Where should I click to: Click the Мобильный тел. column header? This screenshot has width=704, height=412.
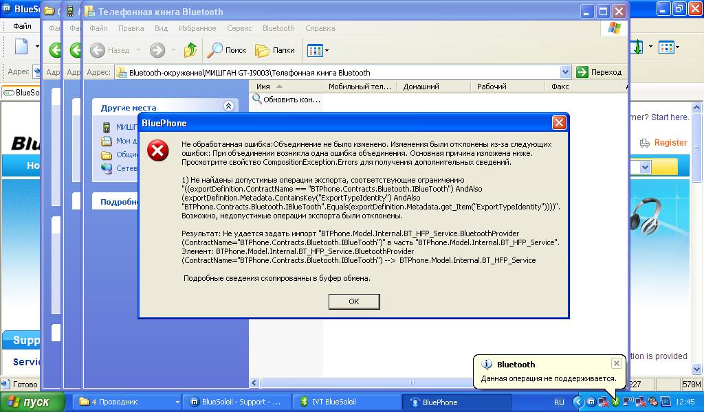pos(360,87)
